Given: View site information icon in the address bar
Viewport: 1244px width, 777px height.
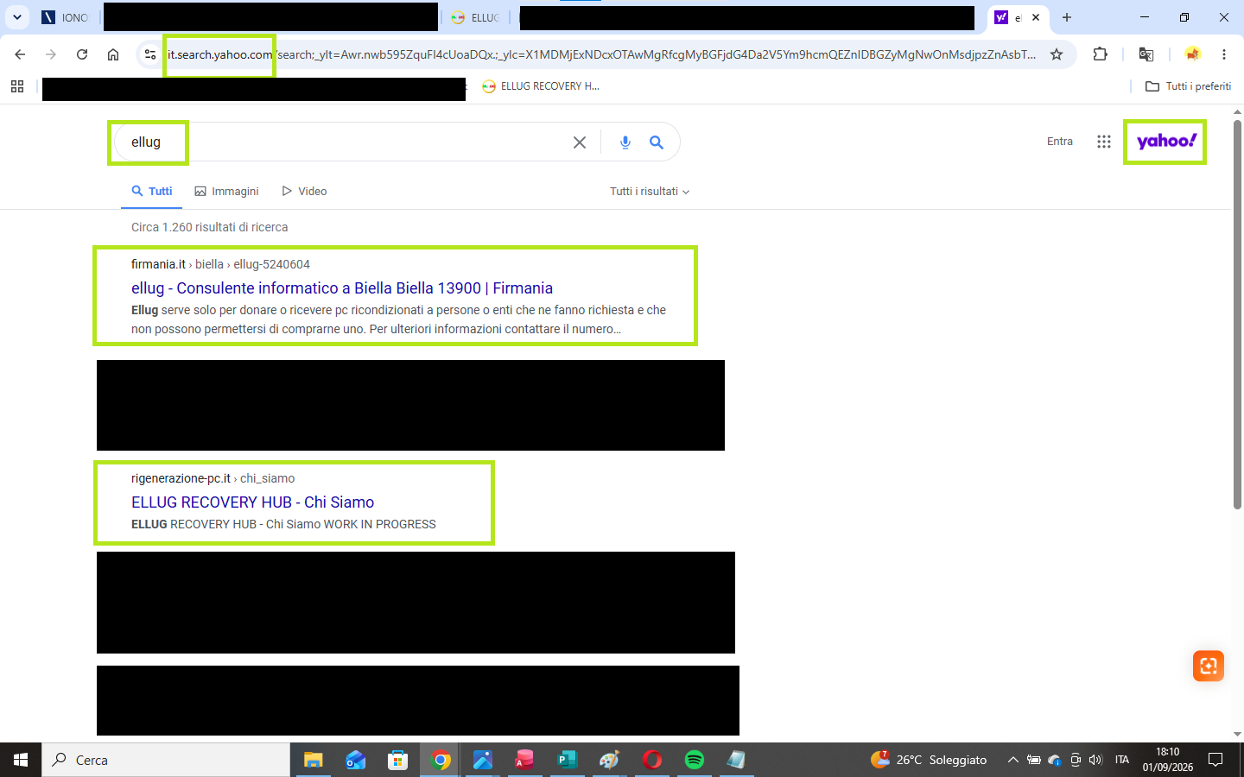Looking at the screenshot, I should [x=149, y=54].
